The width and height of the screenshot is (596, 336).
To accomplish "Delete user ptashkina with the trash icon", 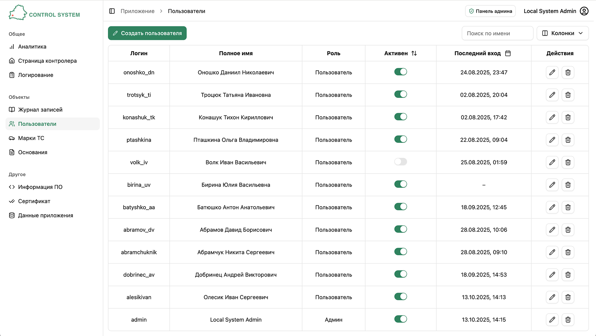I will coord(568,140).
